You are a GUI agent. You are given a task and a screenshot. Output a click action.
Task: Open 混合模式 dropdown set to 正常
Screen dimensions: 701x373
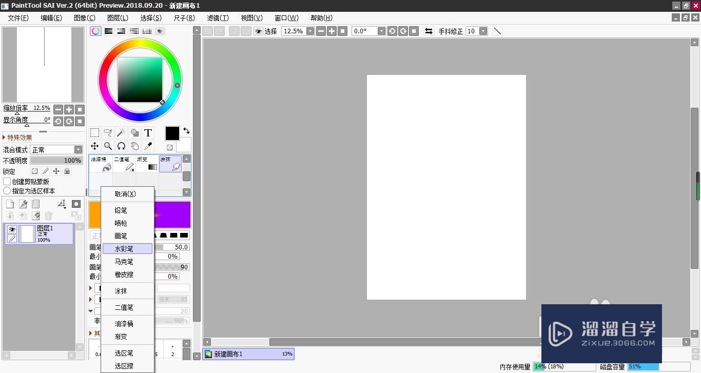56,149
